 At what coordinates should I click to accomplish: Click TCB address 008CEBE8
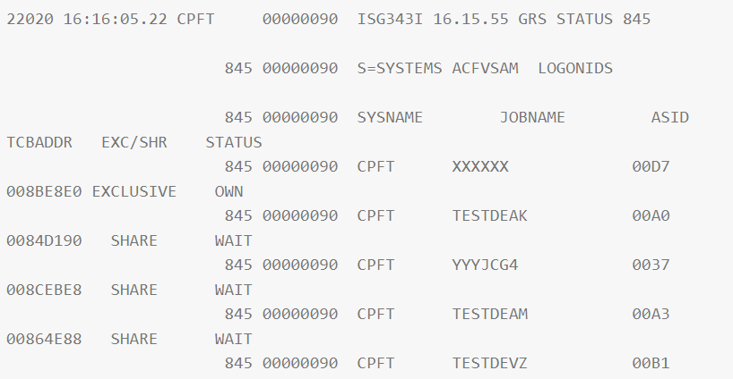point(44,290)
